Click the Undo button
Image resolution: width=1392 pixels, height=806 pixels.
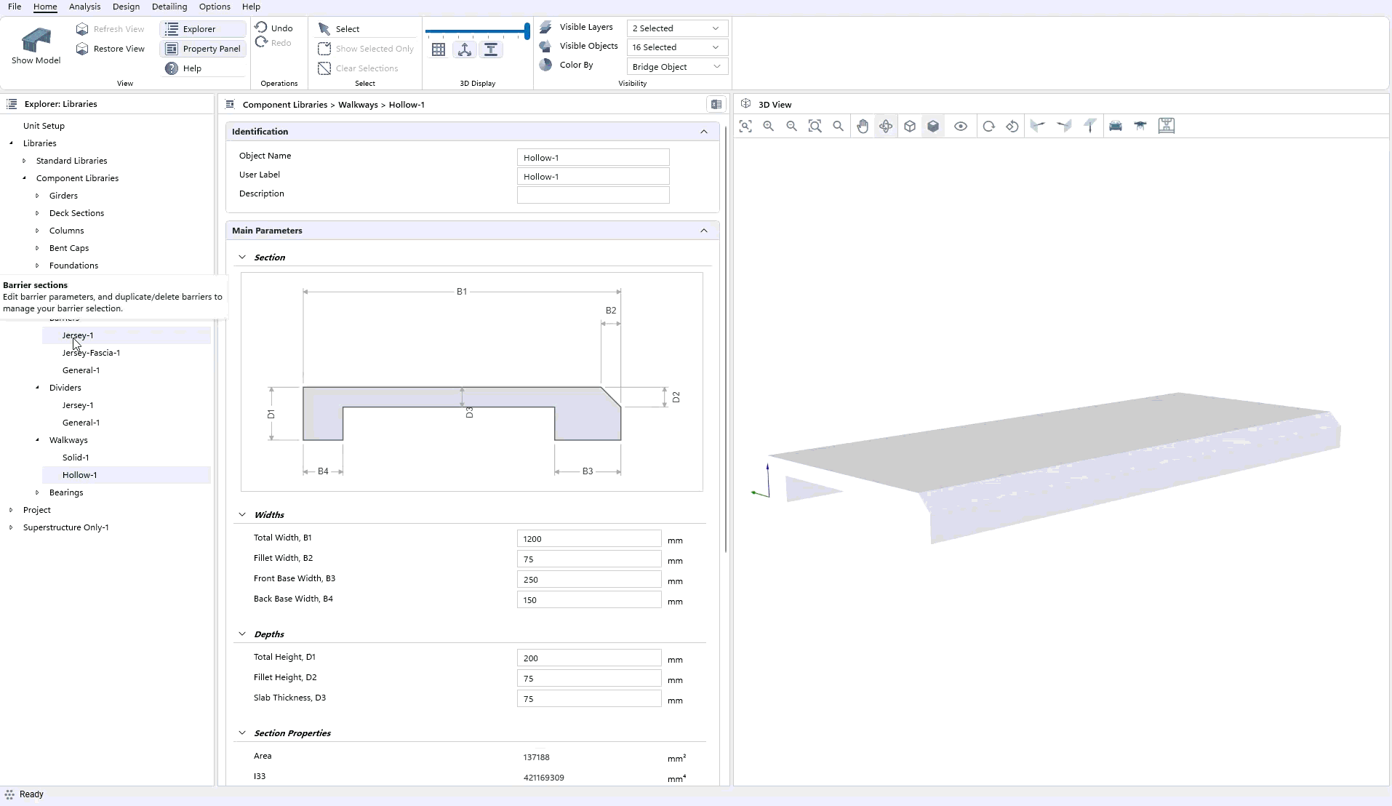click(x=274, y=28)
